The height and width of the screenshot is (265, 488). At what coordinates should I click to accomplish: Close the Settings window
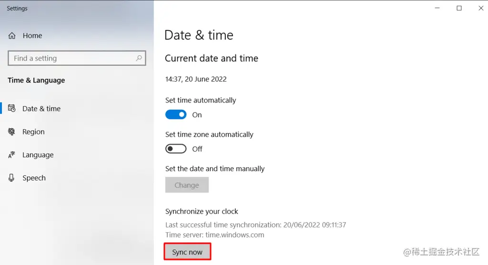481,8
